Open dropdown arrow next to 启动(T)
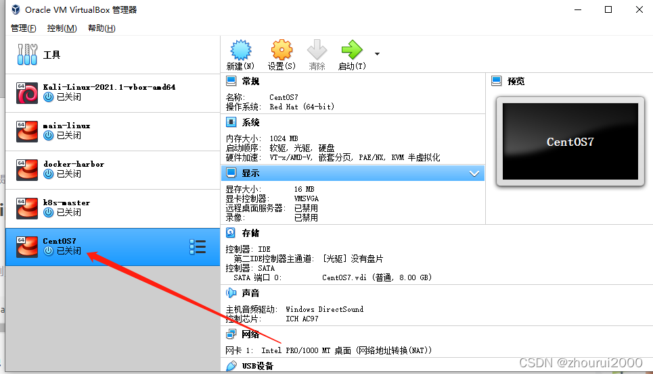653x374 pixels. (377, 54)
